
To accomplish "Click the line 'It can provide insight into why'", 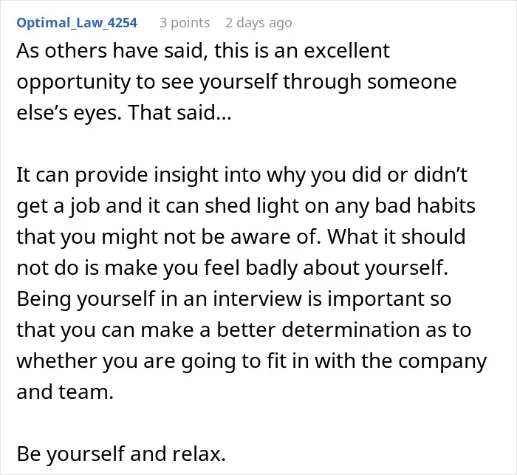I will coord(242,175).
